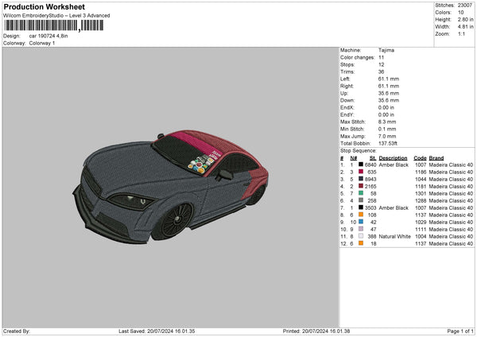Select the Tajima machine value
Viewport: 477px width, 337px height.
[386, 50]
